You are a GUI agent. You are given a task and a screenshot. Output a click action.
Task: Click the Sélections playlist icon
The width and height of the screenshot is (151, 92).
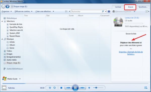coord(5,21)
